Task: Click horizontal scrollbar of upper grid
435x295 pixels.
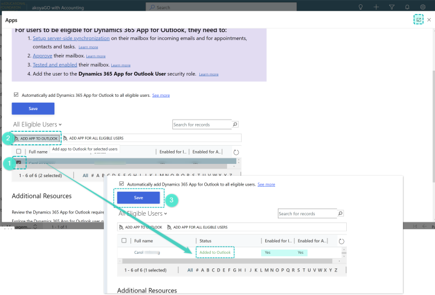Action: 121,166
